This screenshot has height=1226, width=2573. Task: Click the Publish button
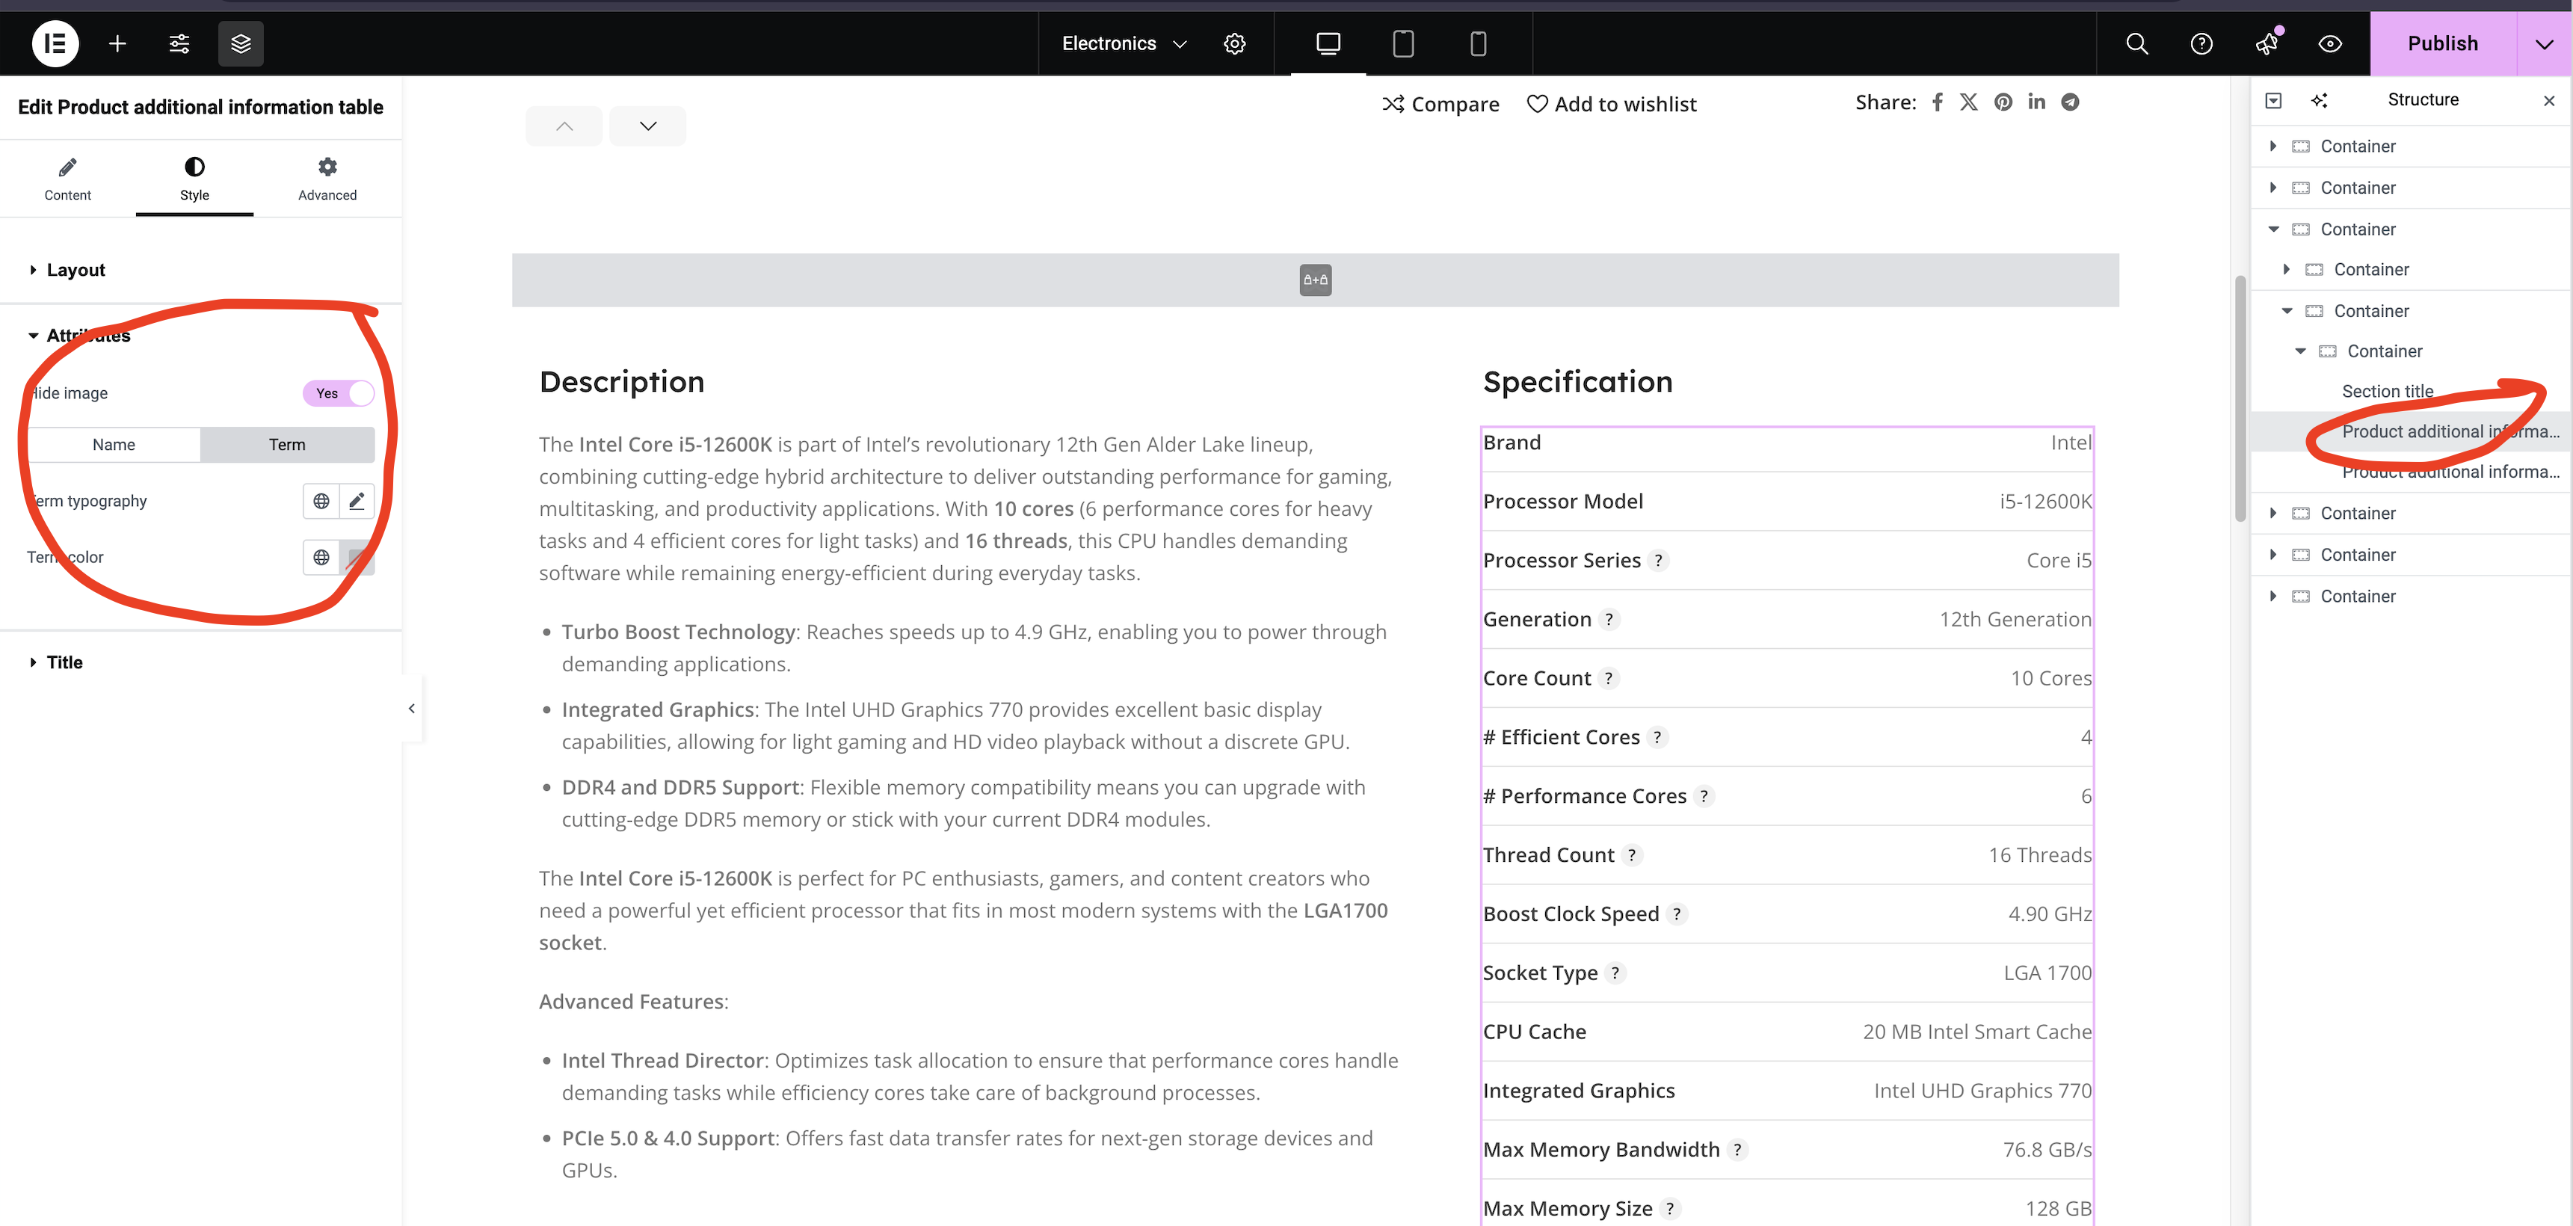click(x=2442, y=43)
